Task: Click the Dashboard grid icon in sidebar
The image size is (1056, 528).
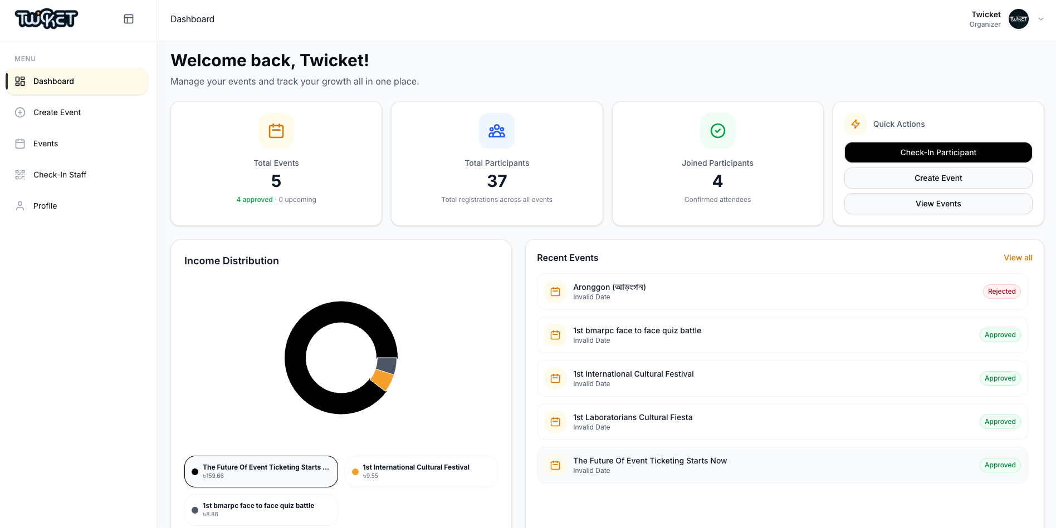Action: pos(20,81)
